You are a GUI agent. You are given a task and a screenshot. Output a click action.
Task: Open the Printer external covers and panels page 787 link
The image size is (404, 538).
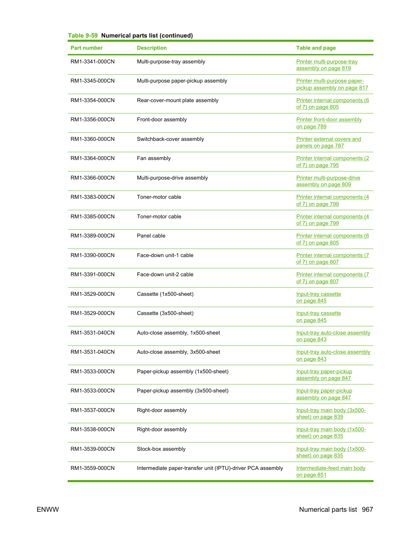(x=329, y=142)
